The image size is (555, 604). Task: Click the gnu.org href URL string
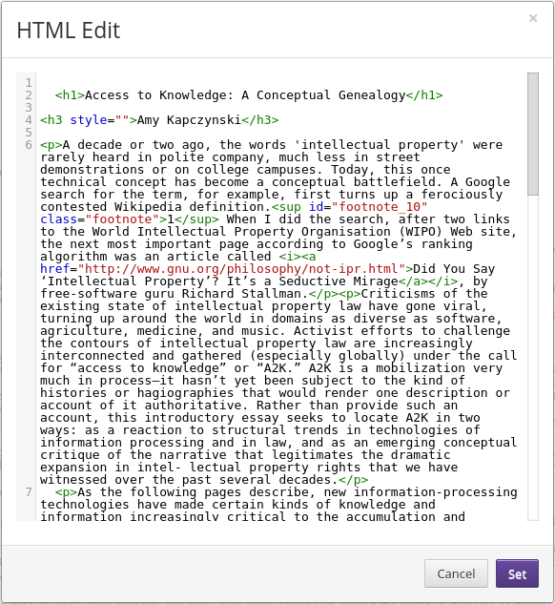click(x=241, y=269)
